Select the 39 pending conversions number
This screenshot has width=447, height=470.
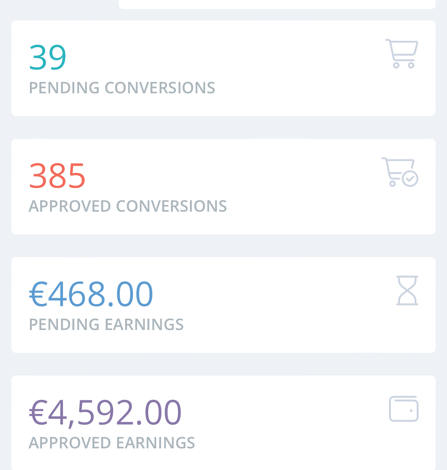point(48,57)
